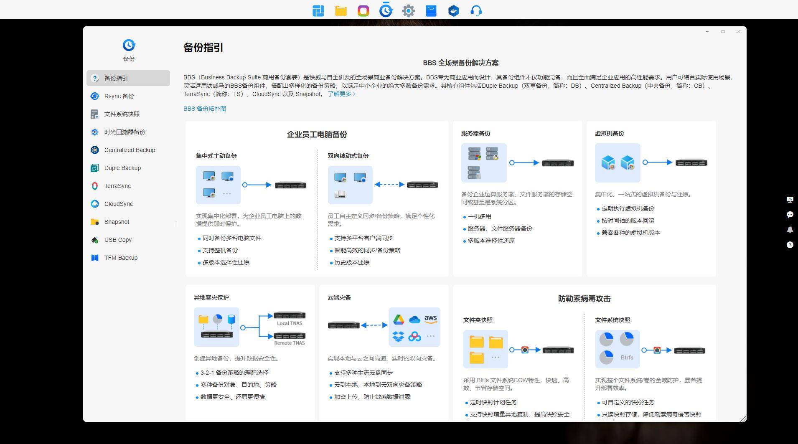Open the BBS 备份拓扑图 link
Image resolution: width=798 pixels, height=444 pixels.
[x=205, y=109]
